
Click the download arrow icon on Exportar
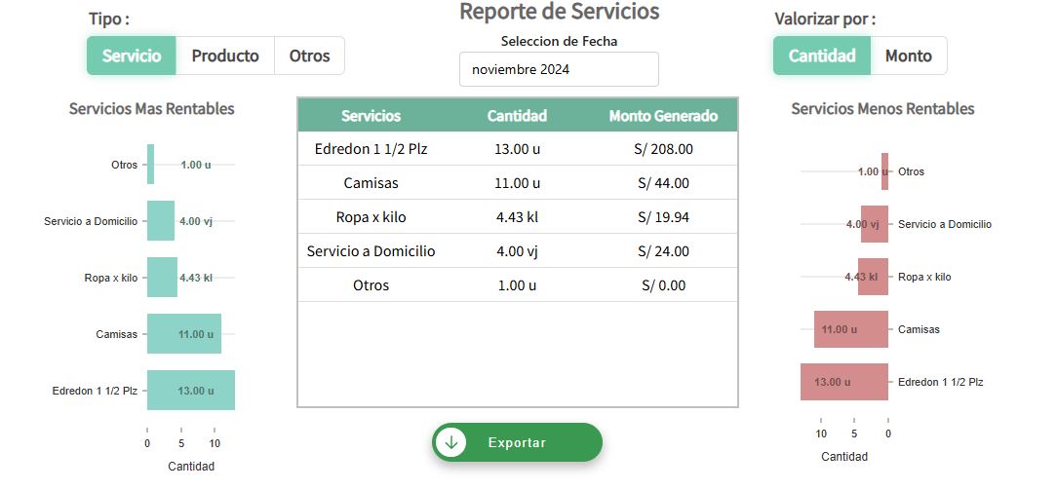tap(450, 442)
